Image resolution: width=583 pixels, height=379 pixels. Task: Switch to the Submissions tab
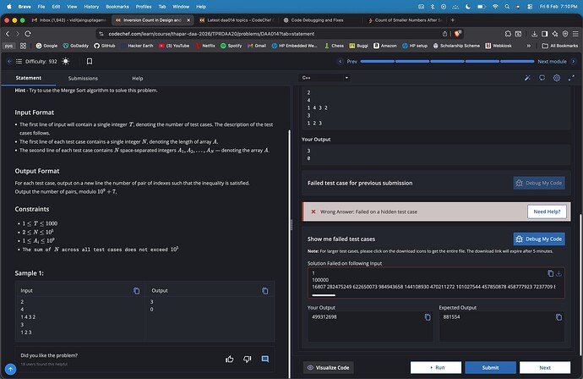point(83,78)
